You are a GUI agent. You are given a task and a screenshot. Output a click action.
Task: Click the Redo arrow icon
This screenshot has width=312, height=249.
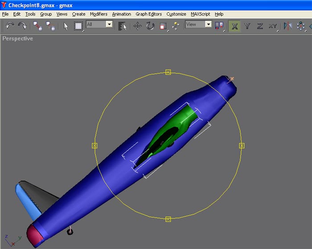22,26
